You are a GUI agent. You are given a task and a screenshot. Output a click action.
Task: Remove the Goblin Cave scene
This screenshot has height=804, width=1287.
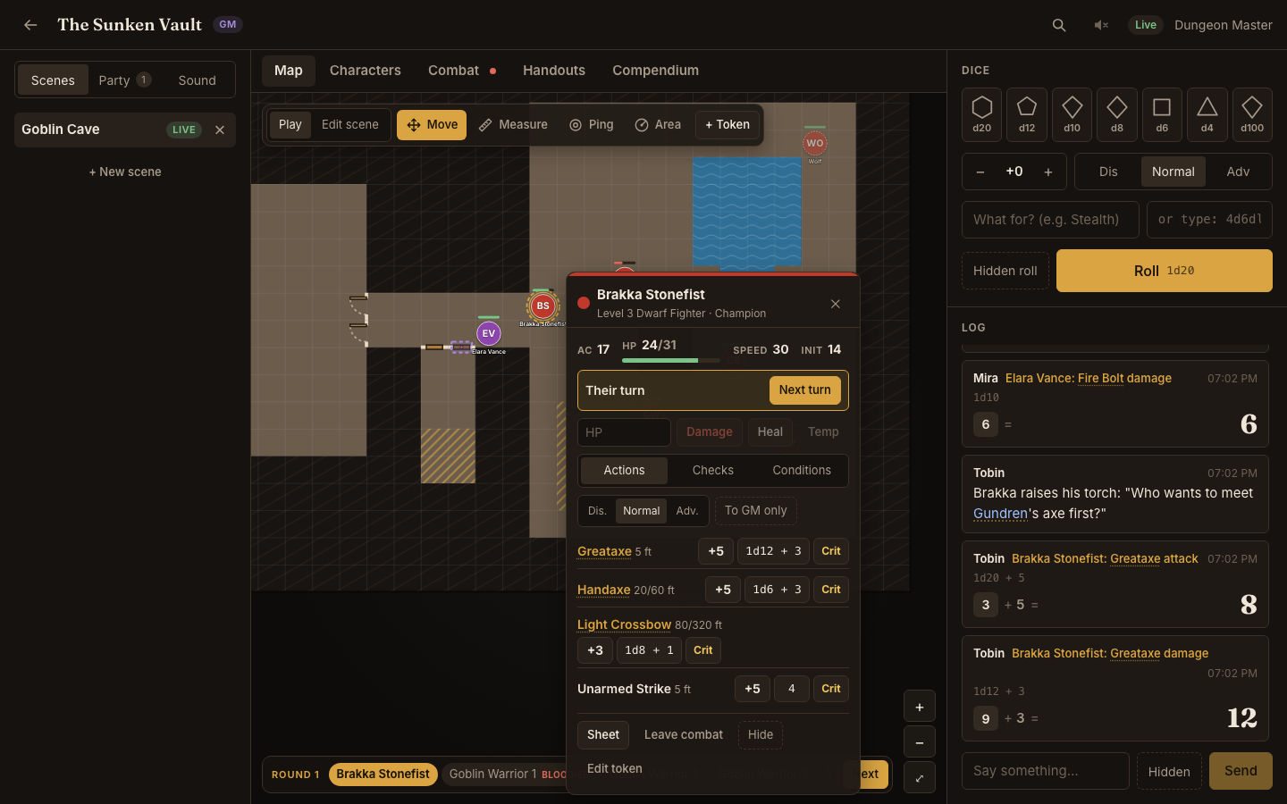[220, 130]
